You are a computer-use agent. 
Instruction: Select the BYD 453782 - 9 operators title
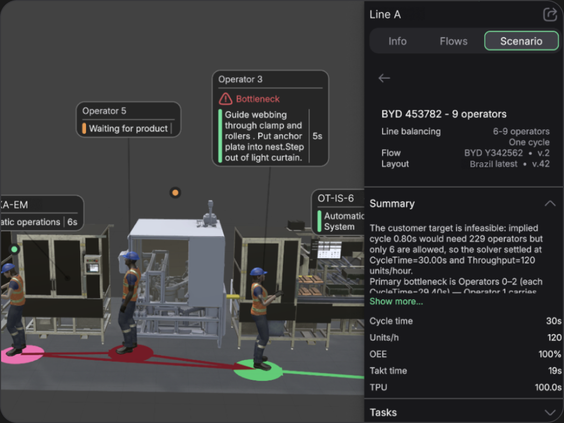pyautogui.click(x=443, y=114)
